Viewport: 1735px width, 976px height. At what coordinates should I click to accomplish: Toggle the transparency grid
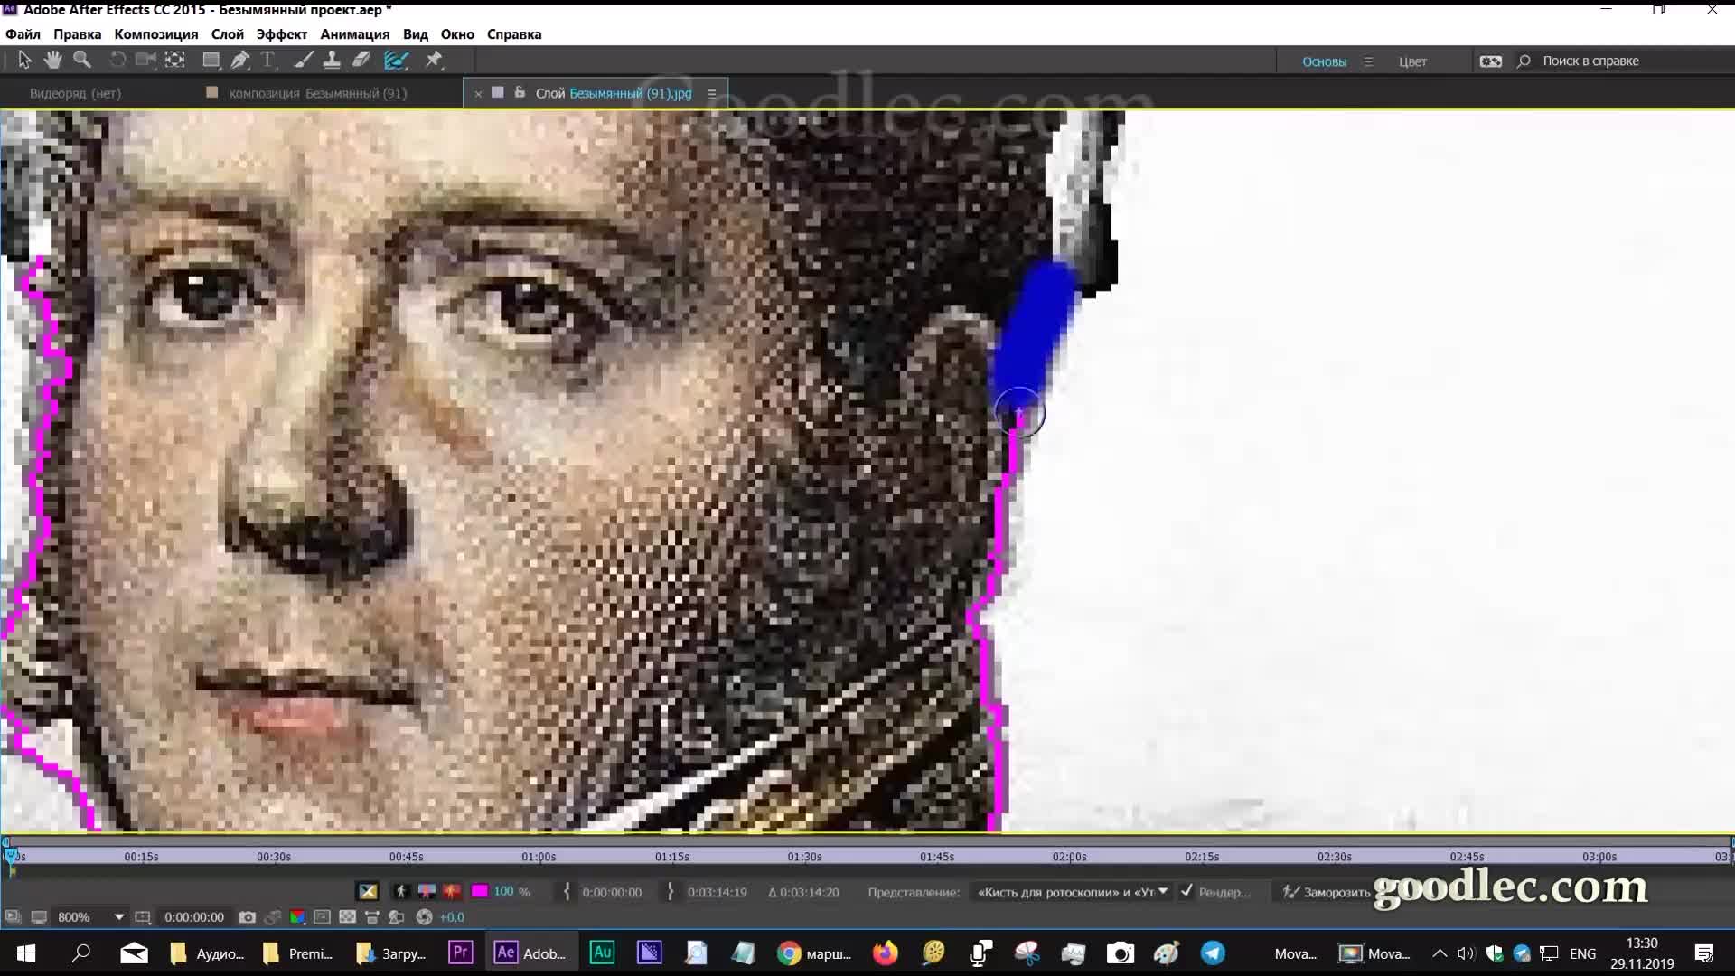[347, 917]
